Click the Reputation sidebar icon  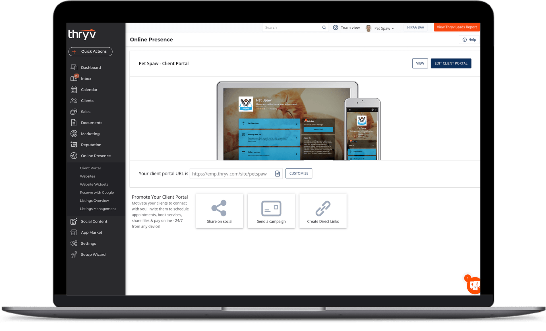[74, 145]
